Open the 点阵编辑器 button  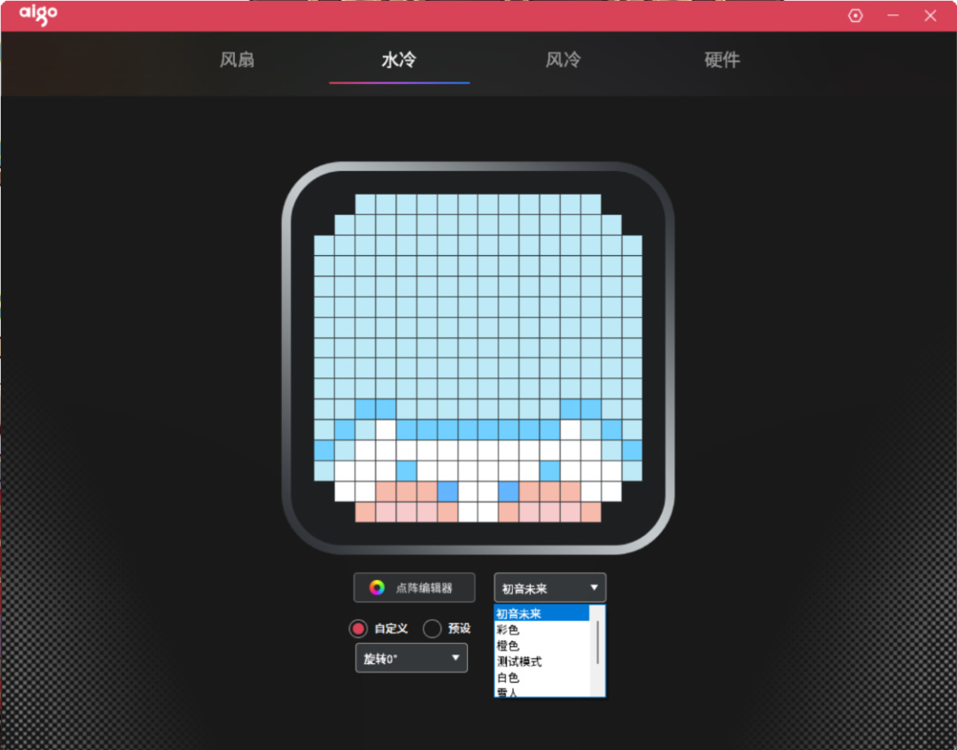pyautogui.click(x=414, y=588)
